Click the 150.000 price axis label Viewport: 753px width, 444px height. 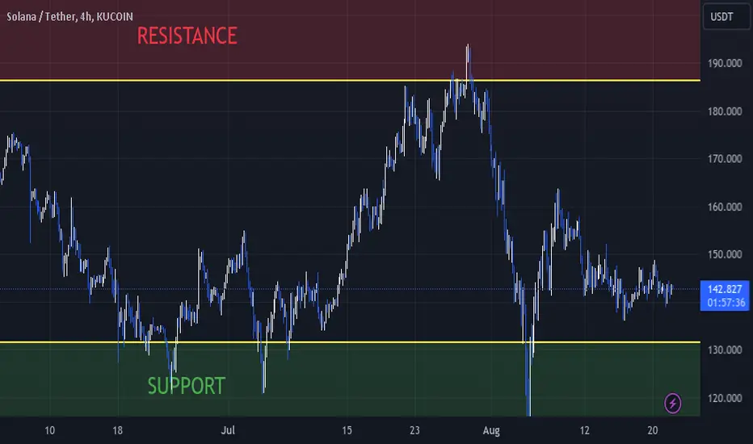coord(725,254)
